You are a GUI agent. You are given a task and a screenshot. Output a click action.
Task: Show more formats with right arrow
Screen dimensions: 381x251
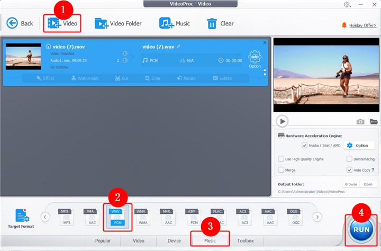tap(317, 217)
